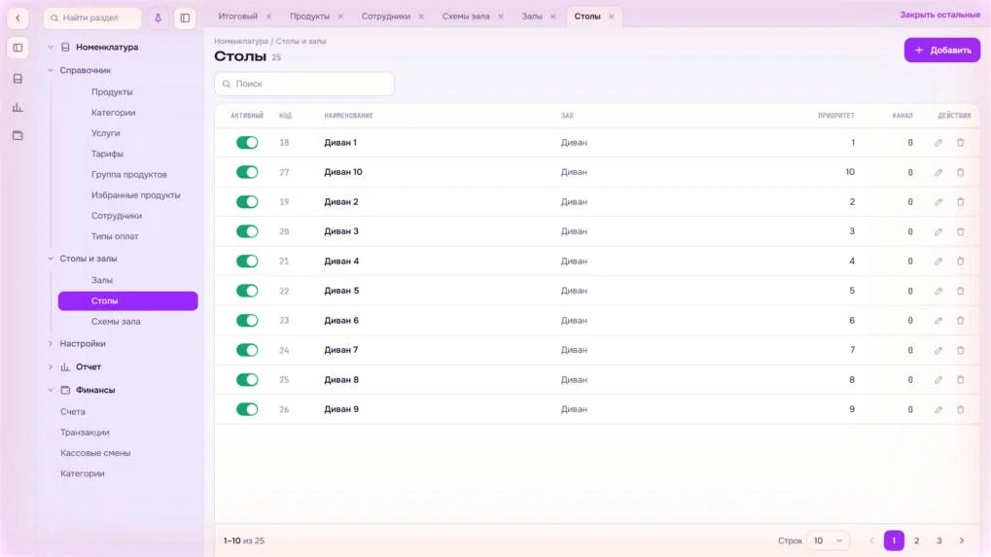
Task: Collapse the Столы и залы group
Action: [x=51, y=259]
